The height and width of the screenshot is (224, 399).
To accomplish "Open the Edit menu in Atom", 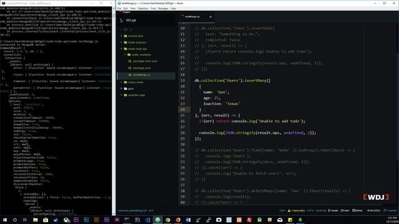I will point(125,8).
